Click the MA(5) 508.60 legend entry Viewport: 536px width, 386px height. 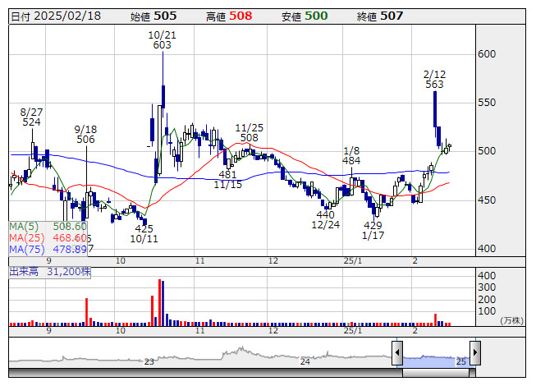[48, 227]
